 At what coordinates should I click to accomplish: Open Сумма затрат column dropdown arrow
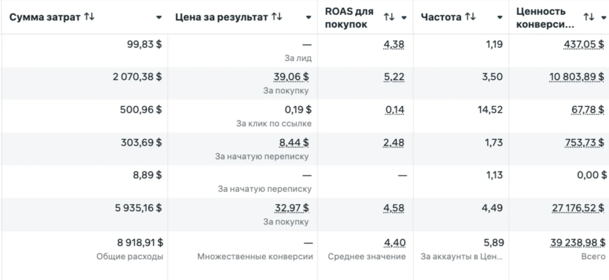pyautogui.click(x=159, y=17)
